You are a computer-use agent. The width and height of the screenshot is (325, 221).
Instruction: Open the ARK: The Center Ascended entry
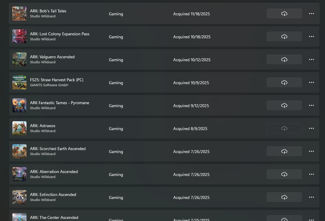click(x=164, y=216)
